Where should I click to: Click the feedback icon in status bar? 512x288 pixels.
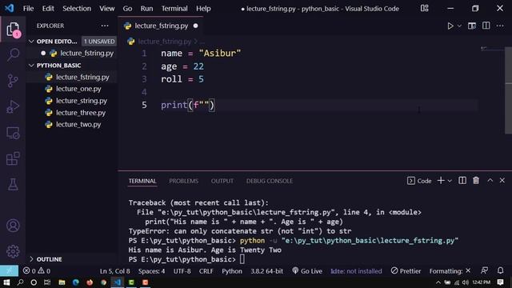tap(484, 270)
